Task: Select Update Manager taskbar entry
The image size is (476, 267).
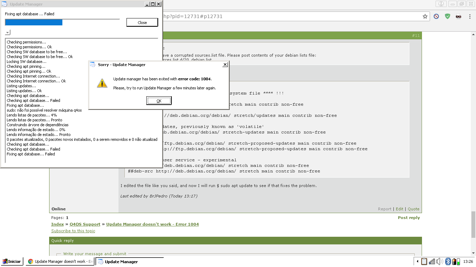Action: [x=130, y=261]
